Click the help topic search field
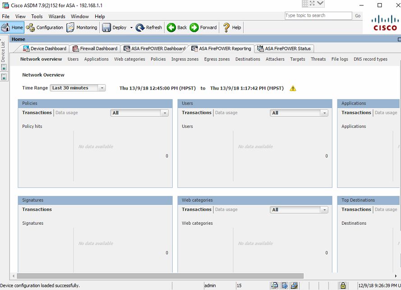 (318, 16)
